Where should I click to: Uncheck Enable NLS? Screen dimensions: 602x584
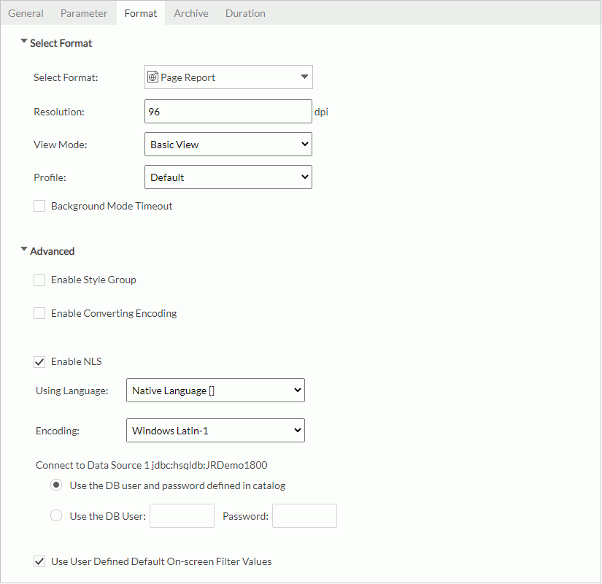pyautogui.click(x=39, y=361)
